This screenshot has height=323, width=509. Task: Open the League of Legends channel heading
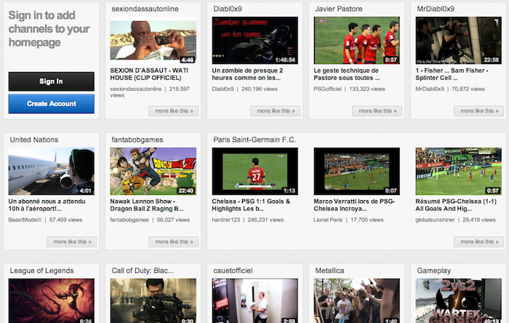tap(41, 271)
